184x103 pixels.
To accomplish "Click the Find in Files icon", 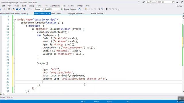I will point(85,9).
